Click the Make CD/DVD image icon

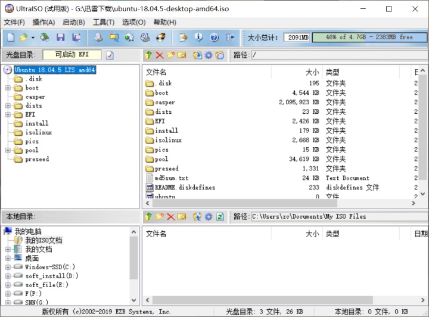click(98, 37)
